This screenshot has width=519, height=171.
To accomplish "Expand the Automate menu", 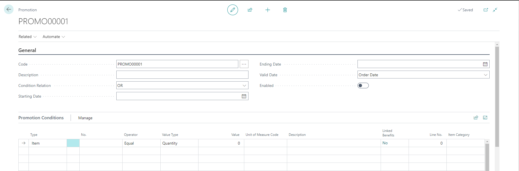I will tap(54, 37).
